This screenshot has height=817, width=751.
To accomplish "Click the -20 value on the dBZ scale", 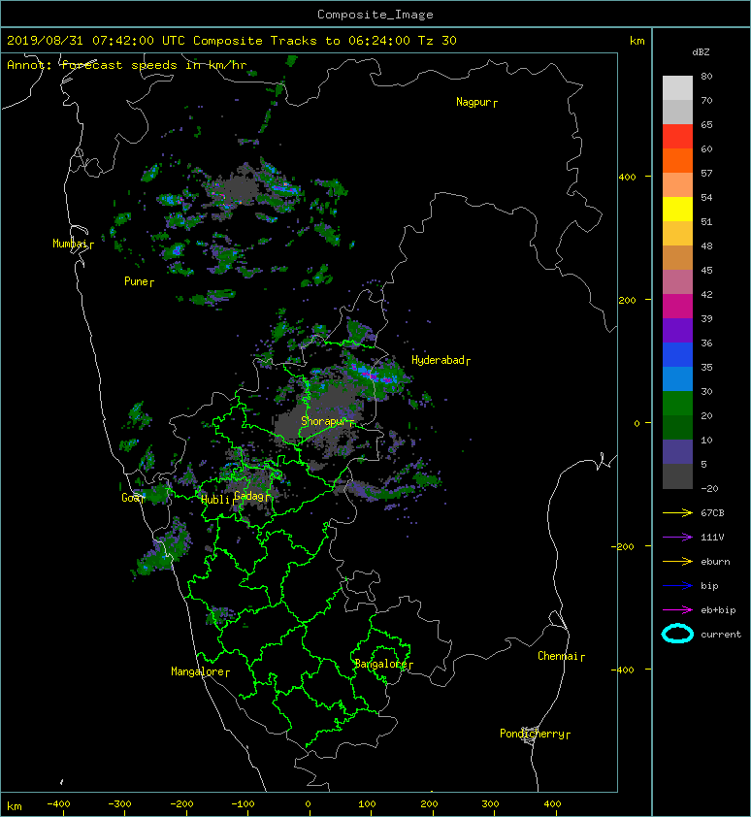I will [x=709, y=489].
